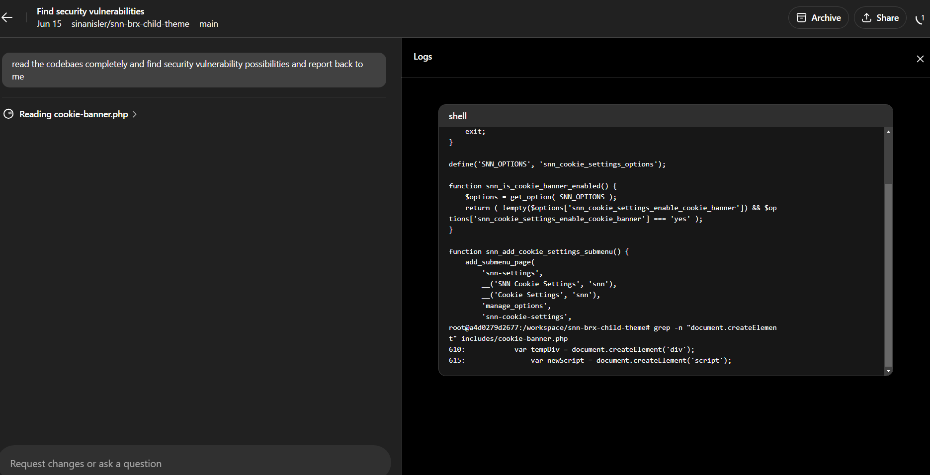This screenshot has height=475, width=930.
Task: Click log line 610 with createElement('div')
Action: (x=572, y=349)
